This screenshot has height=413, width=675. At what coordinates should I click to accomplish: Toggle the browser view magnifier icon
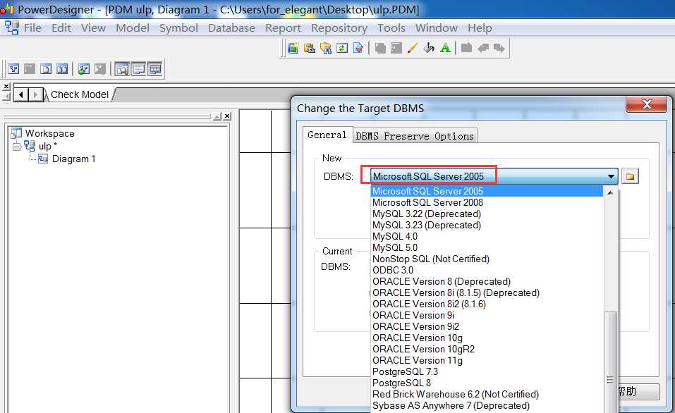click(122, 69)
